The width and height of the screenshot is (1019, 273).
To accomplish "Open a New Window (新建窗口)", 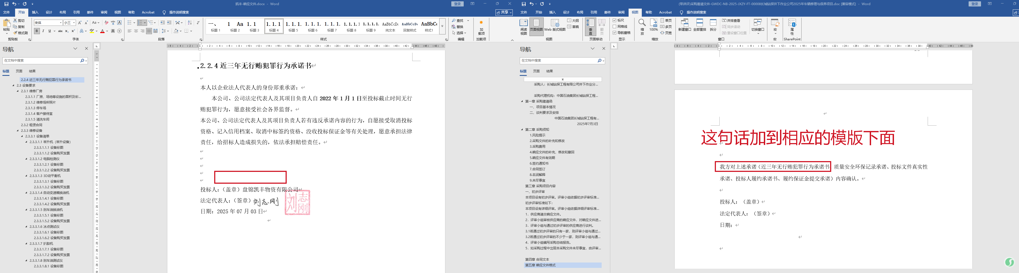I will [x=685, y=25].
